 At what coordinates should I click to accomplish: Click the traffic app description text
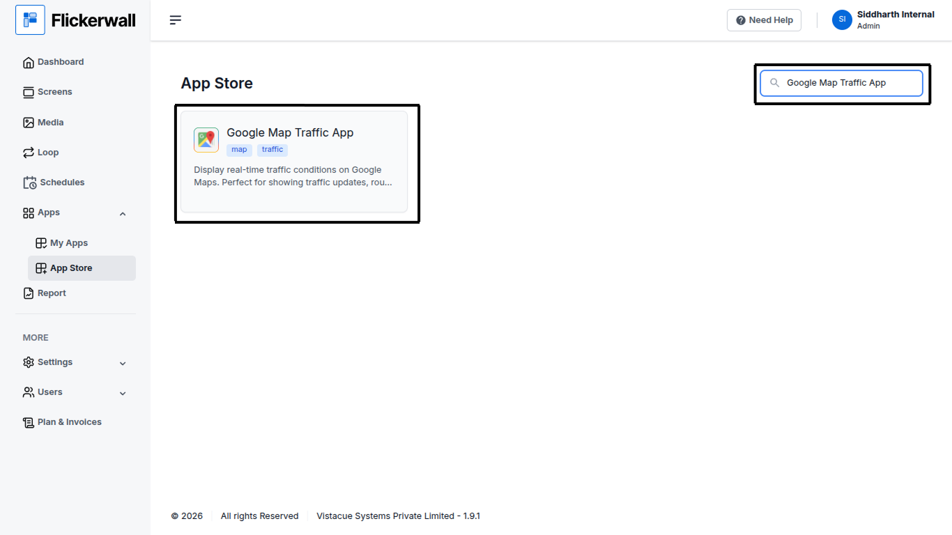click(293, 176)
